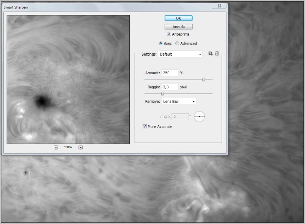The image size is (305, 224).
Task: Click the sunspot in the preview thumbnail
Action: click(x=42, y=101)
